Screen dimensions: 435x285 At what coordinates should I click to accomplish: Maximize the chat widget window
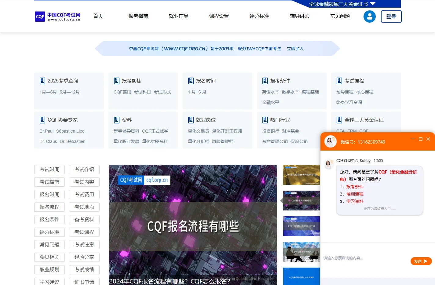coord(421,139)
